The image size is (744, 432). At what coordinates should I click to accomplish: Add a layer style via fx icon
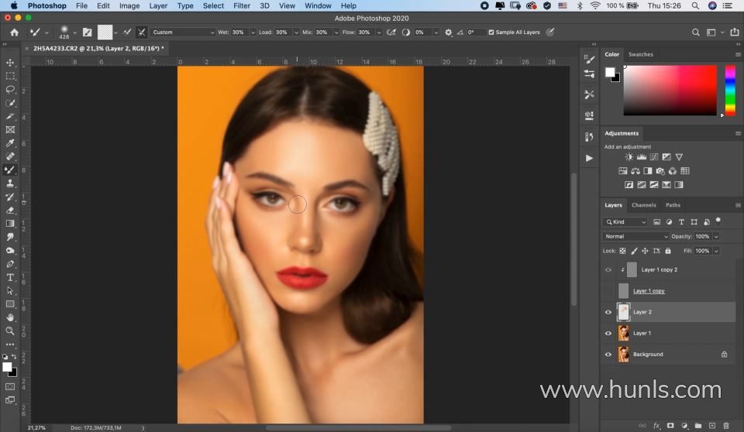click(656, 425)
